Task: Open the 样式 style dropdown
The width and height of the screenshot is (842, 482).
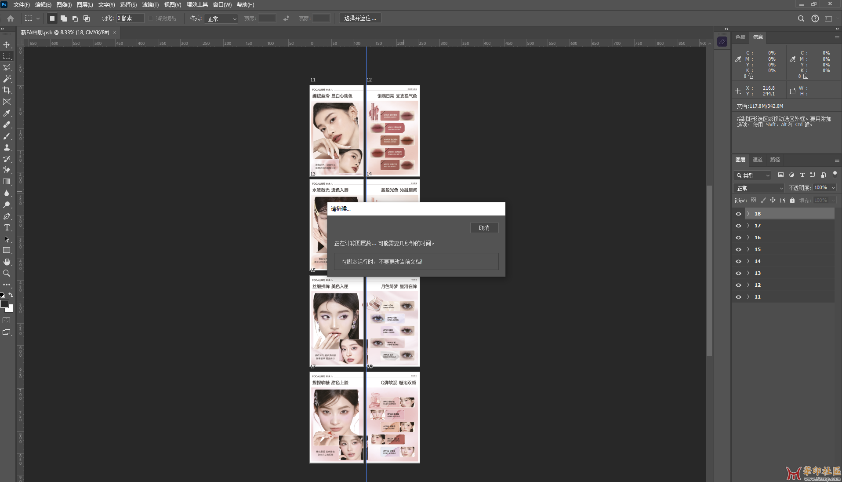Action: point(221,18)
